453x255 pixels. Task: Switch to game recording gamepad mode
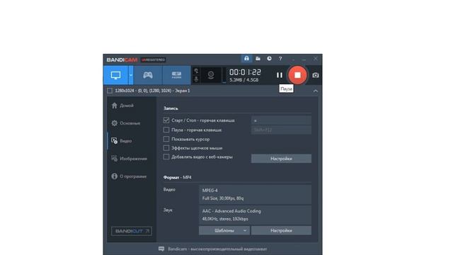148,75
